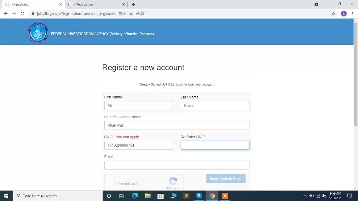
Task: Open the notification center icon
Action: (x=349, y=196)
